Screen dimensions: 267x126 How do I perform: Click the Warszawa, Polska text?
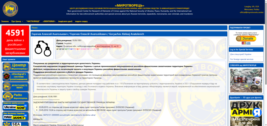[252, 10]
